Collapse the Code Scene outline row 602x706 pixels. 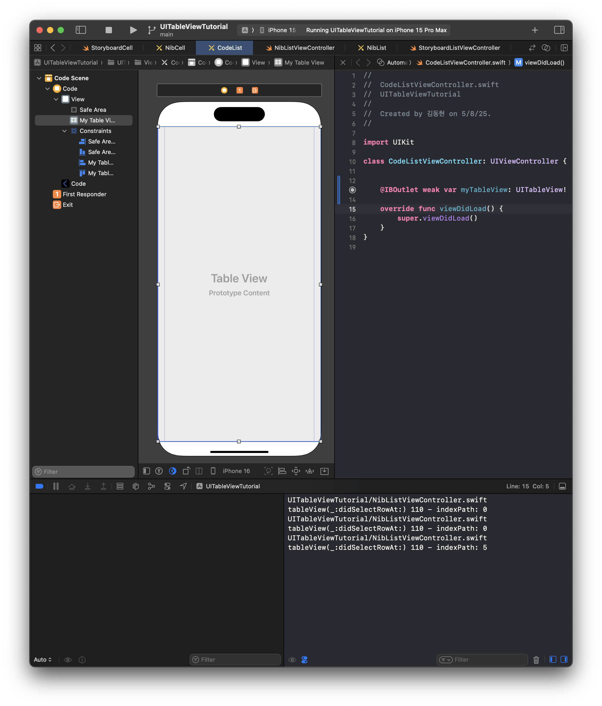pyautogui.click(x=39, y=78)
